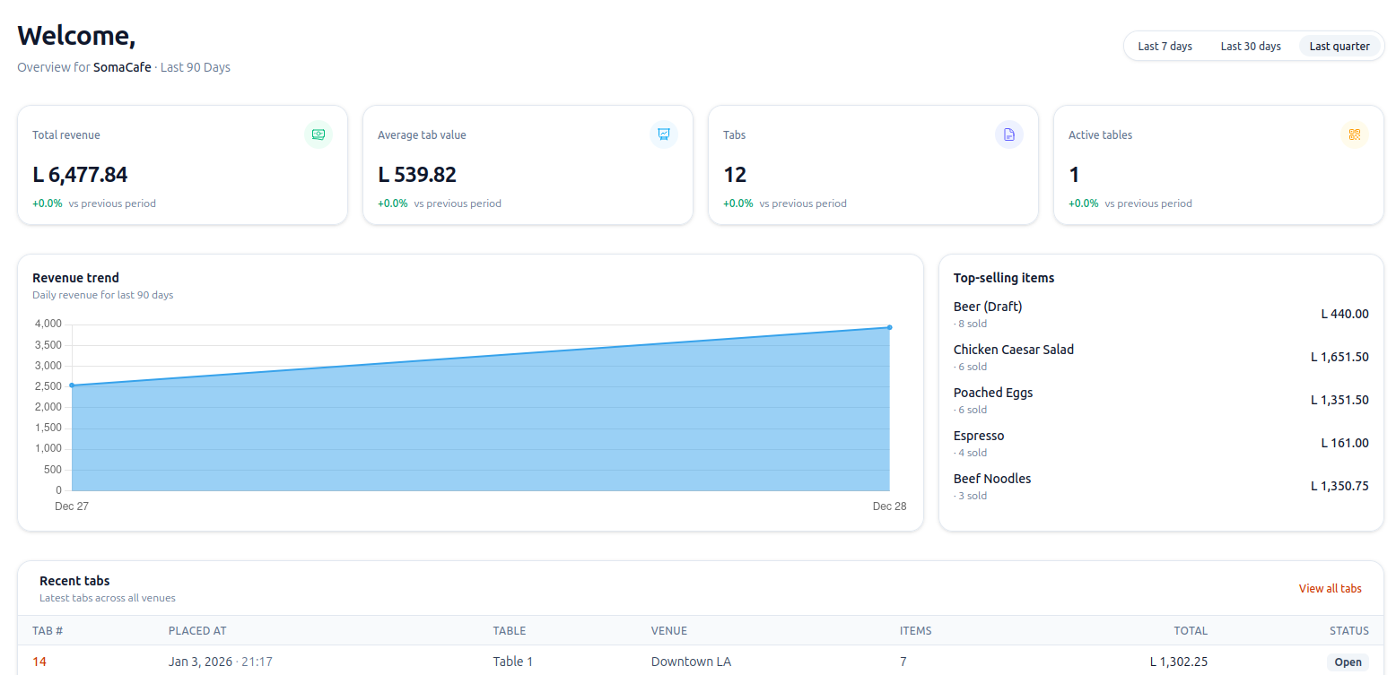
Task: Open tab number 14
Action: [39, 662]
